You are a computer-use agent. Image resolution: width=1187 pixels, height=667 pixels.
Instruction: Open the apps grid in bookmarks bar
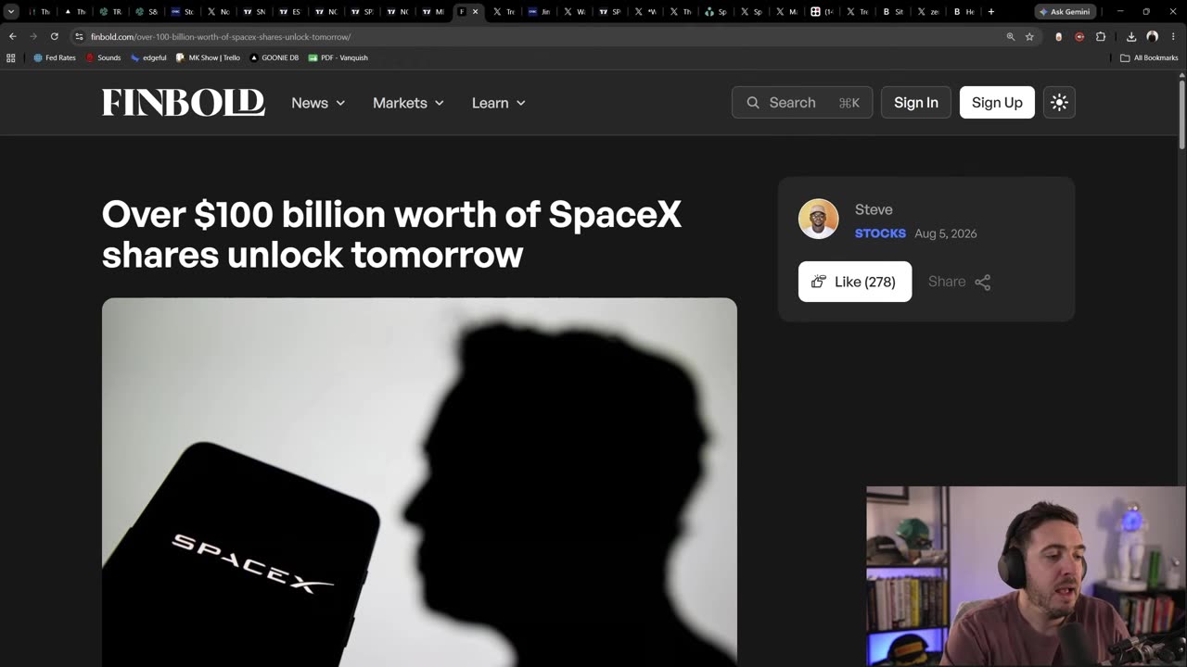click(x=11, y=57)
